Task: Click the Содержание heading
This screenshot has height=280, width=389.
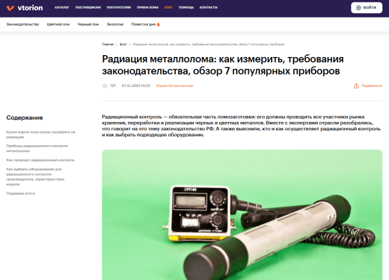Action: [25, 118]
